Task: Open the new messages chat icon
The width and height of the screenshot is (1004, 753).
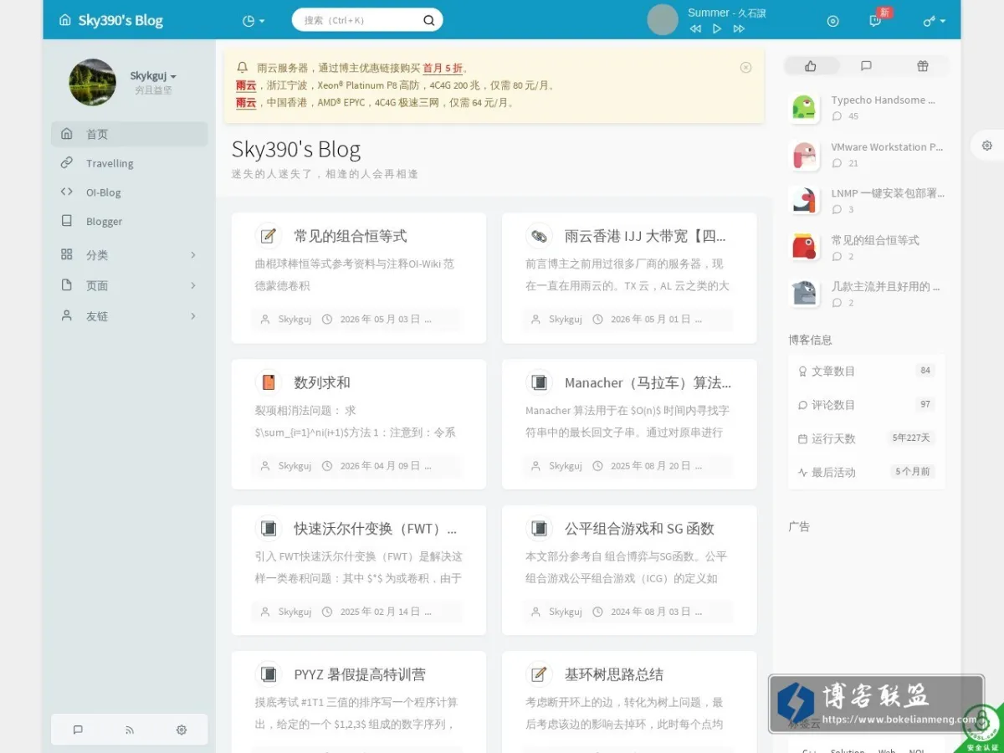Action: [875, 21]
